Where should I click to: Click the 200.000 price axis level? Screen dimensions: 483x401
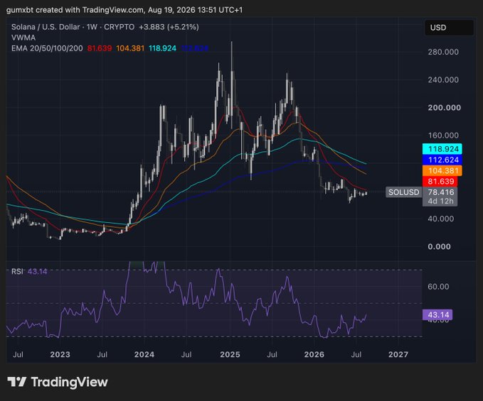tap(444, 108)
